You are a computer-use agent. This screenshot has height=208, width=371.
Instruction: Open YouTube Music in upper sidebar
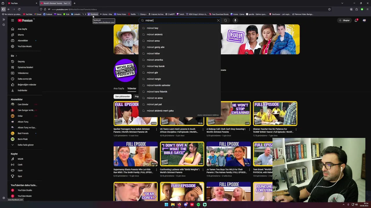click(25, 46)
